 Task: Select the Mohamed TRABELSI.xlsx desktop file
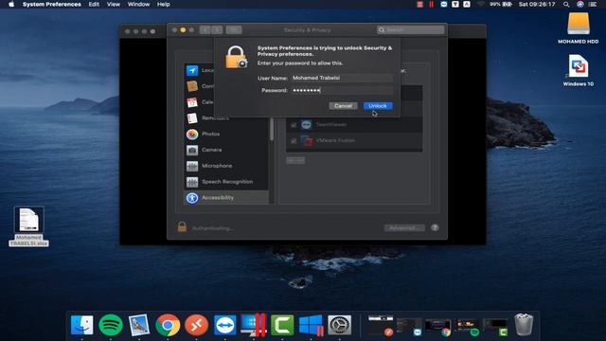click(x=28, y=226)
